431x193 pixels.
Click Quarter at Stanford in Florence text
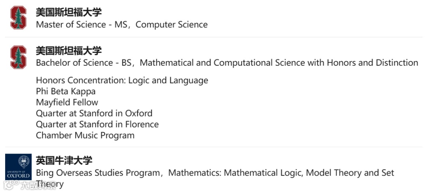pos(97,124)
